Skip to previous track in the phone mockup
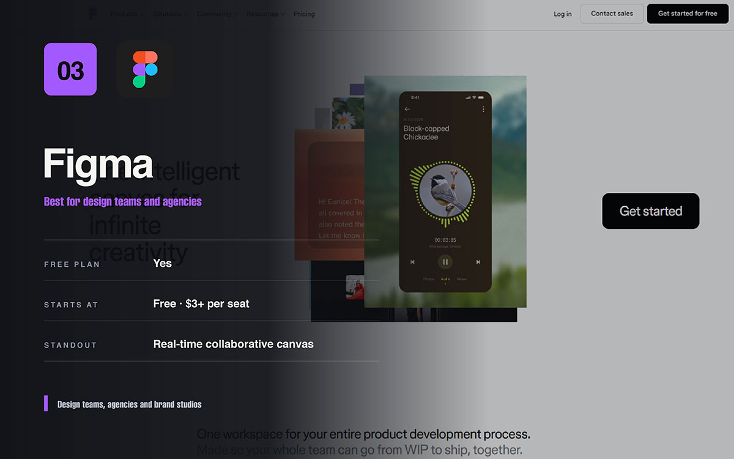Image resolution: width=734 pixels, height=459 pixels. click(412, 262)
